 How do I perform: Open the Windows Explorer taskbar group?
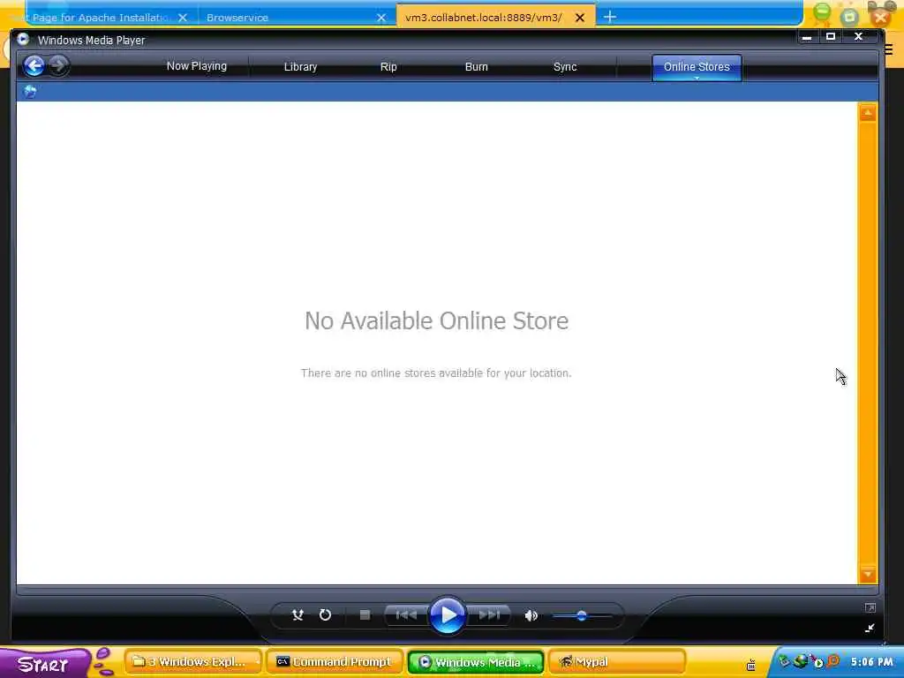point(193,662)
